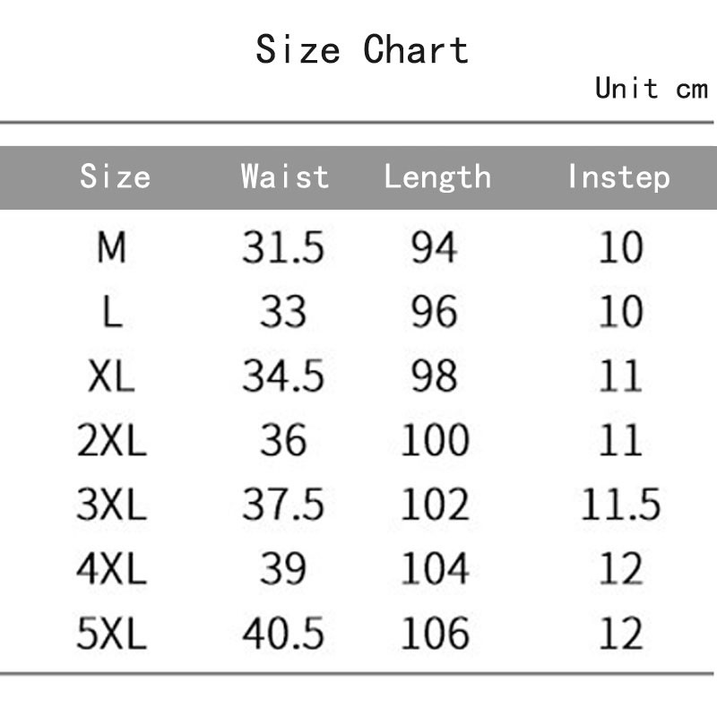Select the 3XL size label
The width and height of the screenshot is (717, 717).
click(111, 505)
